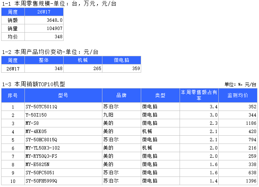Select model MY-YL50X3-102
The height and width of the screenshot is (187, 259).
pos(43,148)
